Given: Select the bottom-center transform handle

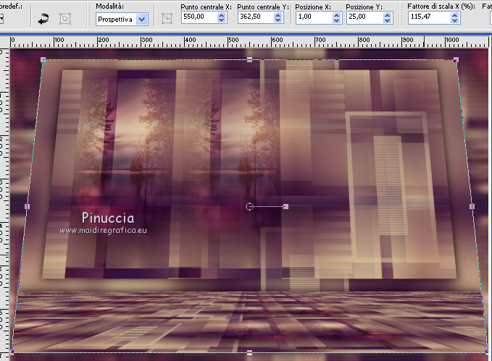Looking at the screenshot, I should click(249, 353).
